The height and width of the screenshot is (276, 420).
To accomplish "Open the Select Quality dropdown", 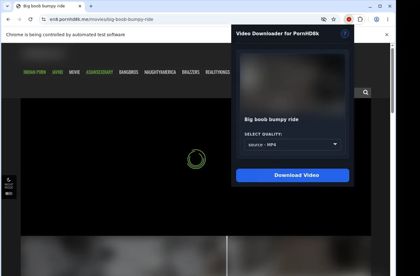I will coord(293,145).
